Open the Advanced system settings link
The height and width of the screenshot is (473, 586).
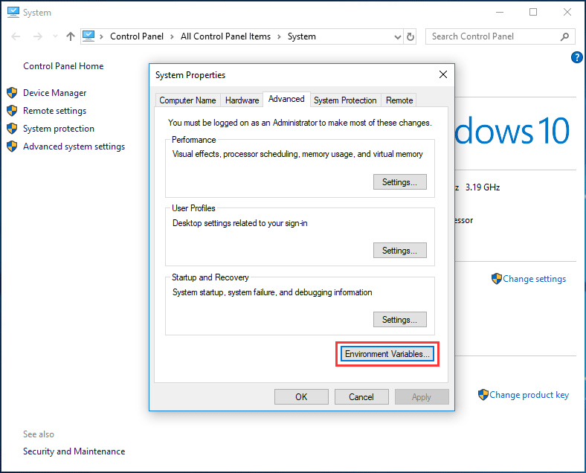[x=74, y=147]
